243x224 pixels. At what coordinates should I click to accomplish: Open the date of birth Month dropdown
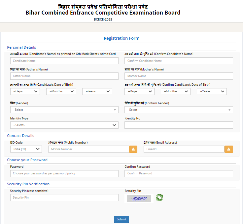point(61,91)
